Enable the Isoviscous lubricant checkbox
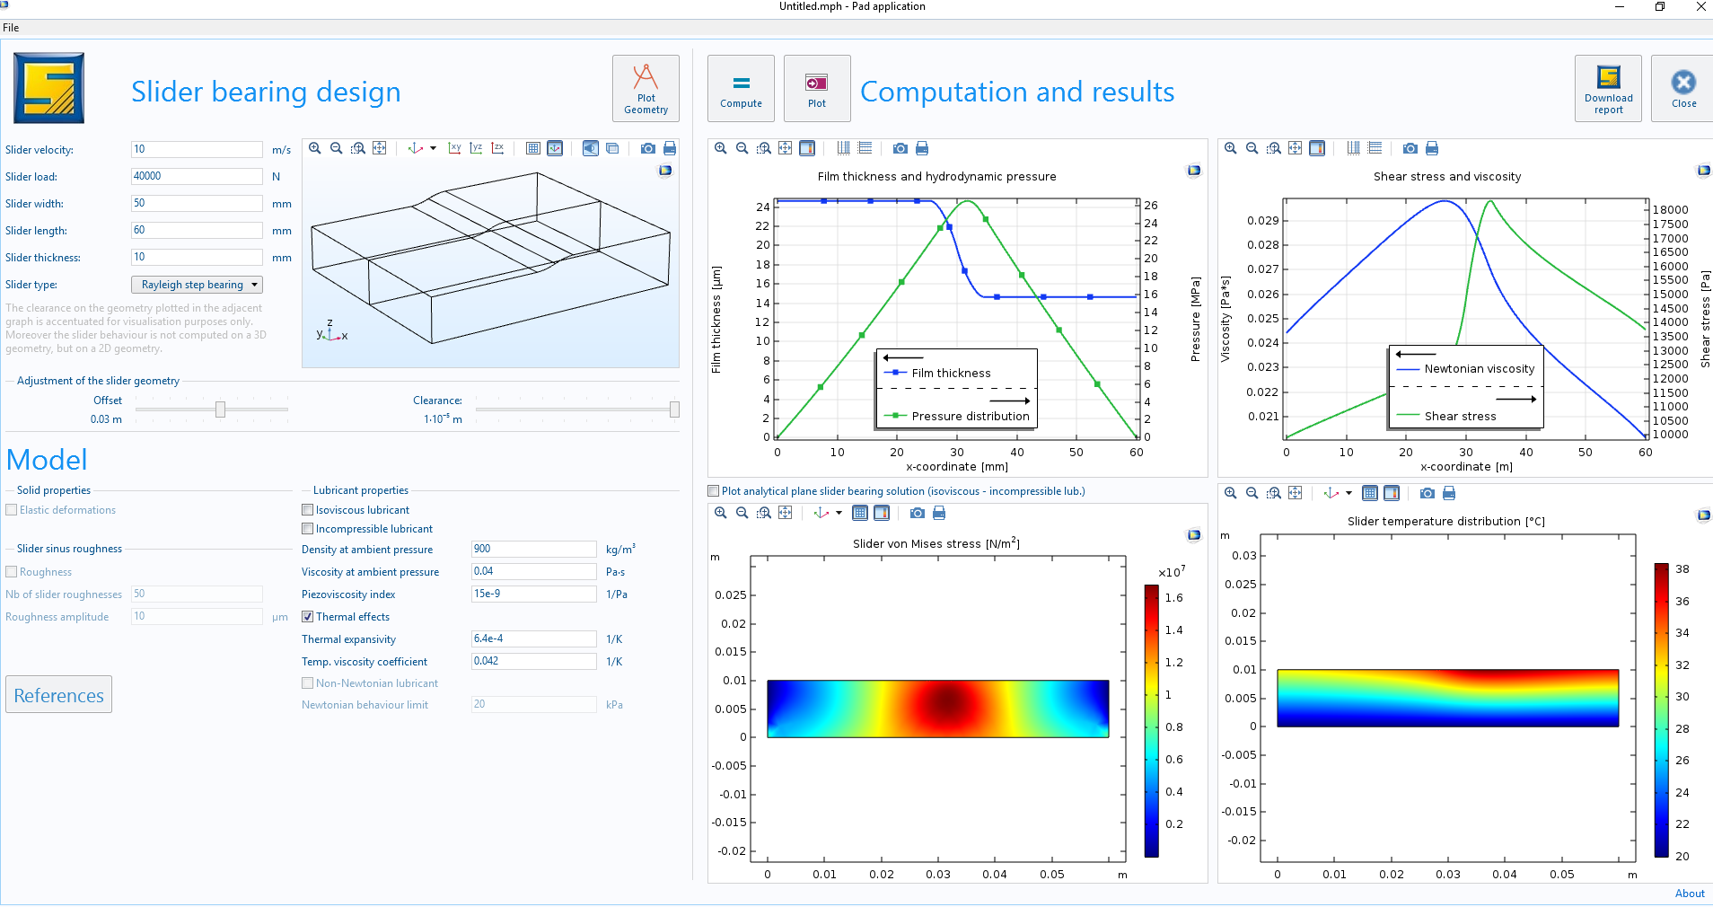Viewport: 1713px width, 907px height. coord(308,510)
